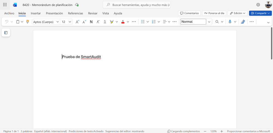The width and height of the screenshot is (273, 133).
Task: Open numbering library arrow
Action: click(159, 22)
